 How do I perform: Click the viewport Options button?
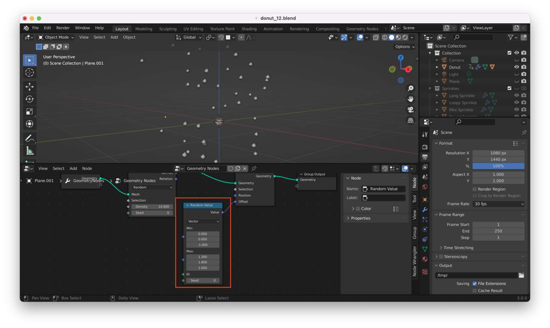point(404,46)
